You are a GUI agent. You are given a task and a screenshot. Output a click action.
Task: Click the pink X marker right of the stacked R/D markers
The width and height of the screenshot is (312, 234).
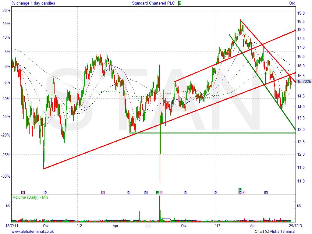[x=243, y=192]
